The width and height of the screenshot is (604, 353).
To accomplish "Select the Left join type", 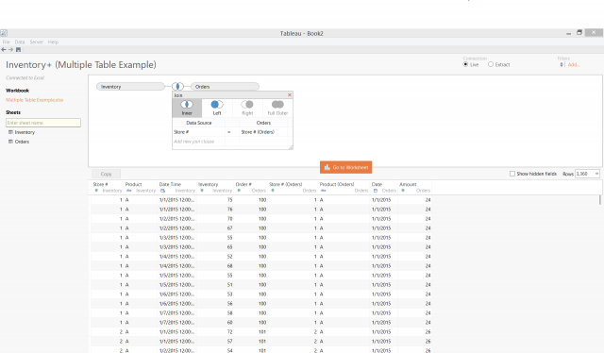I will click(x=217, y=108).
